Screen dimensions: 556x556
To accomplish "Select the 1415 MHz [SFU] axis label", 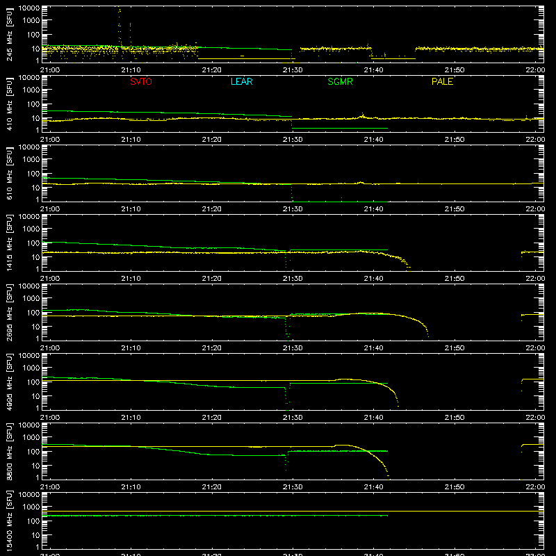I will coord(10,243).
